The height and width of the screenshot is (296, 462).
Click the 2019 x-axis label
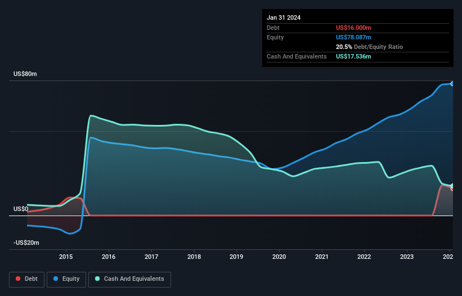tap(236, 257)
